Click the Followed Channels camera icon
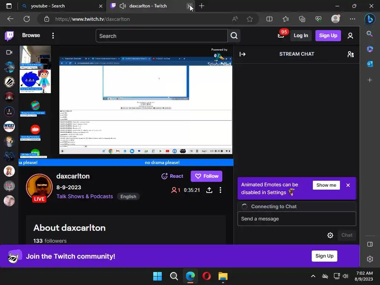Image resolution: width=380 pixels, height=285 pixels. 9,52
